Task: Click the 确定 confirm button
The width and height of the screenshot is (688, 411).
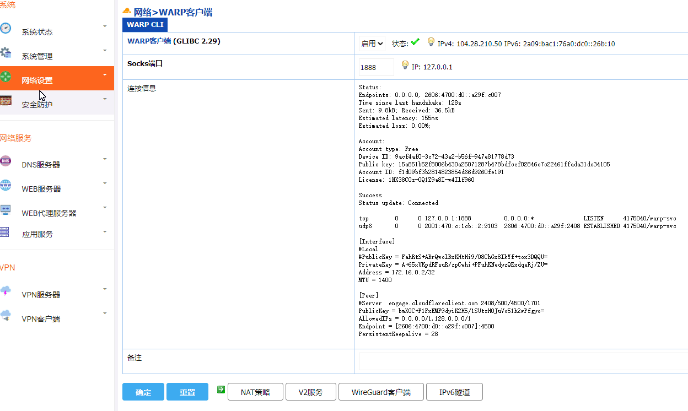Action: pos(143,392)
